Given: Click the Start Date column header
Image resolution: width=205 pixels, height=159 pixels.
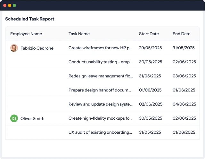Looking at the screenshot, I should click(x=149, y=34).
